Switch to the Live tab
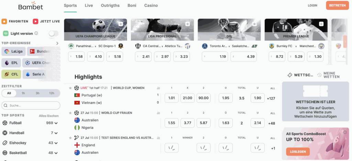This screenshot has width=352, height=161. click(x=89, y=5)
